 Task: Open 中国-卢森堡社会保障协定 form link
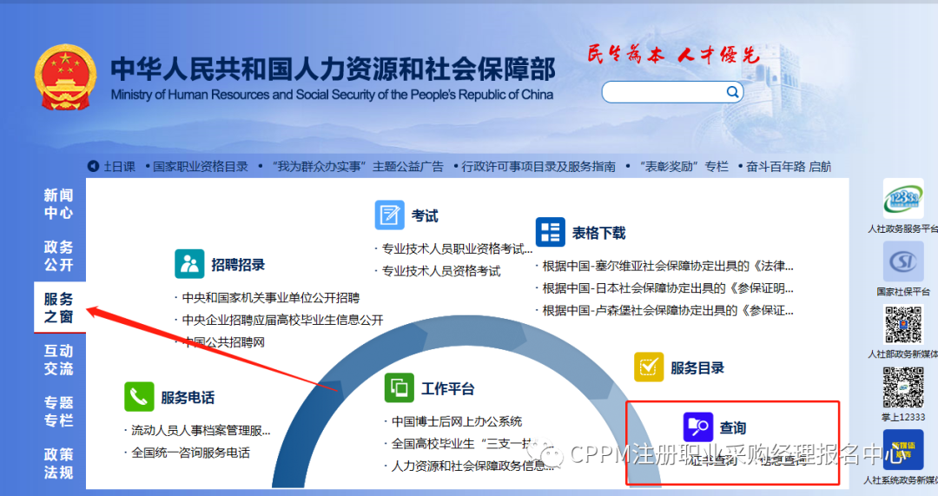coord(668,310)
